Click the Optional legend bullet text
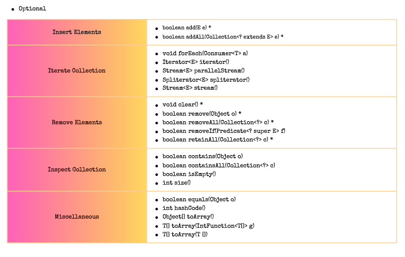Viewport: 405px width, 257px height. coord(32,9)
